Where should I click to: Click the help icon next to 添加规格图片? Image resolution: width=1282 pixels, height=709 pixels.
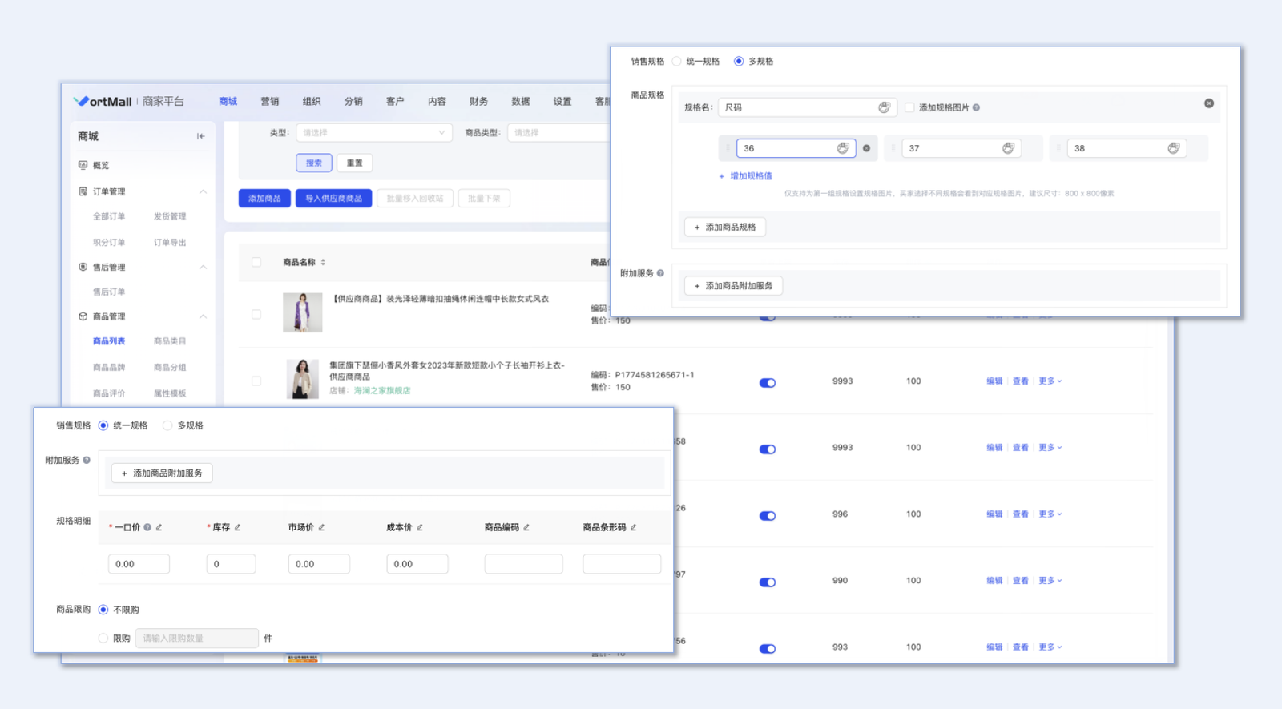pyautogui.click(x=976, y=107)
